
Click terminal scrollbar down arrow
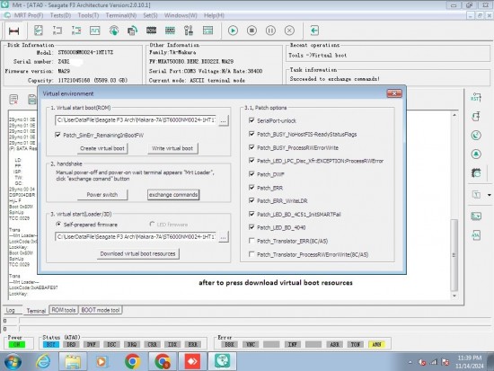point(454,296)
